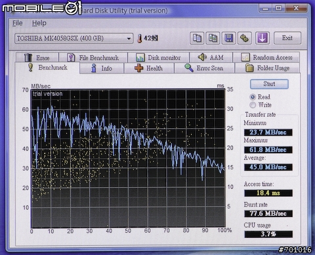
Task: Start the benchmark with the Start button
Action: tap(269, 84)
